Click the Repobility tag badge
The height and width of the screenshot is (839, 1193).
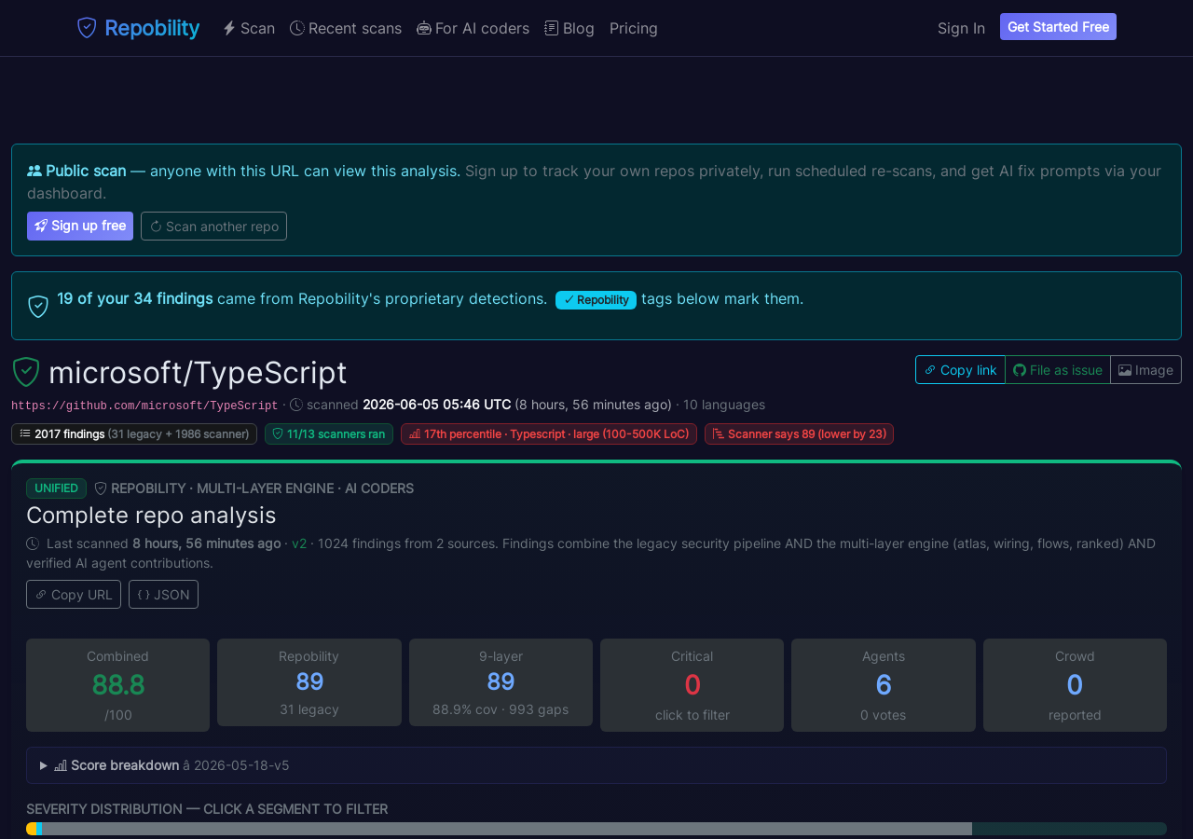[x=596, y=299]
